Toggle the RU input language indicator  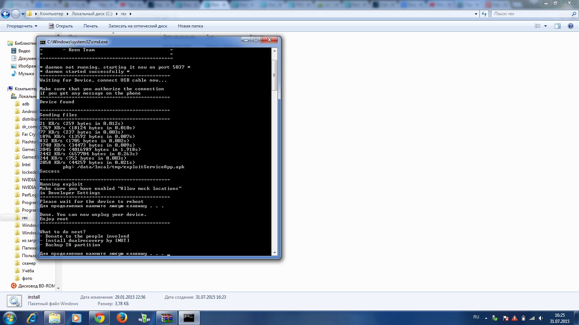(476, 317)
